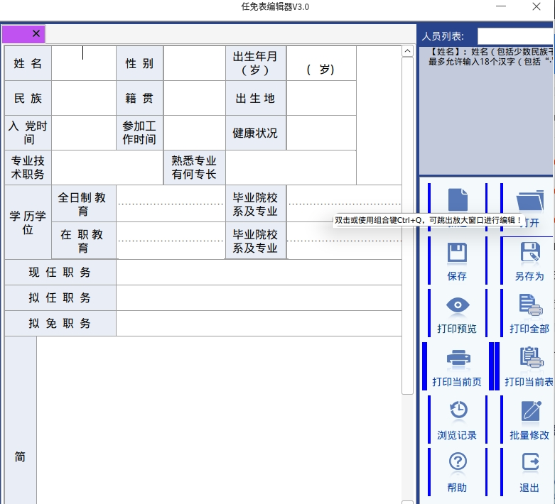Viewport: 555px width, 504px height.
Task: Click the 打印预览 label text
Action: [x=457, y=329]
